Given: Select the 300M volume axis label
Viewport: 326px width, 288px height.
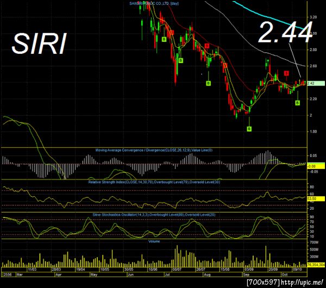Looking at the screenshot, I should click(314, 257).
